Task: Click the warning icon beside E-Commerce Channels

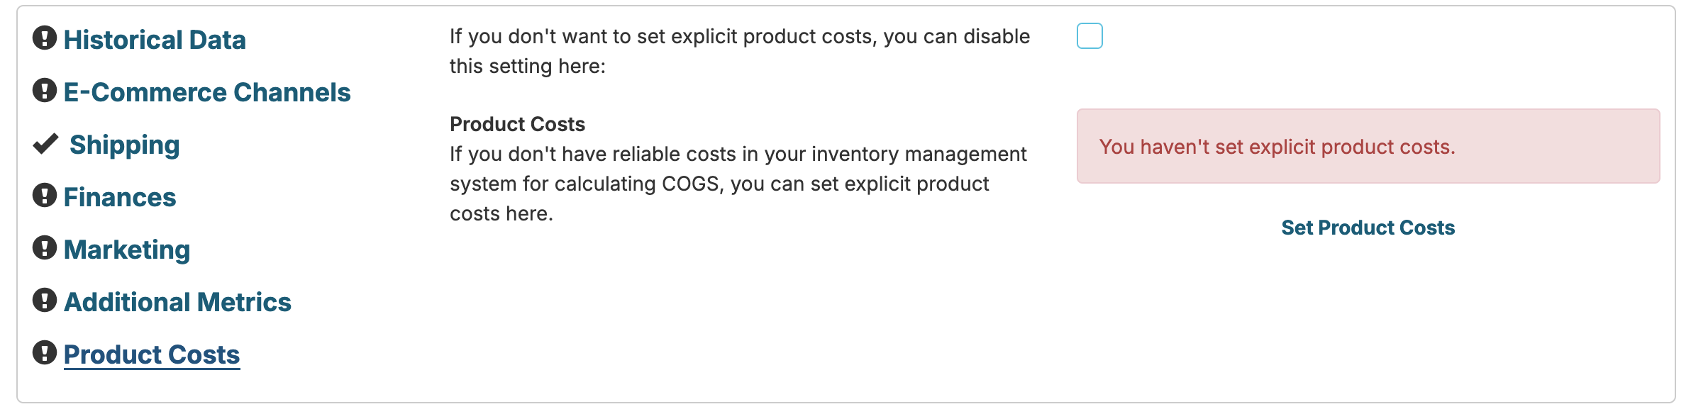Action: pos(45,91)
